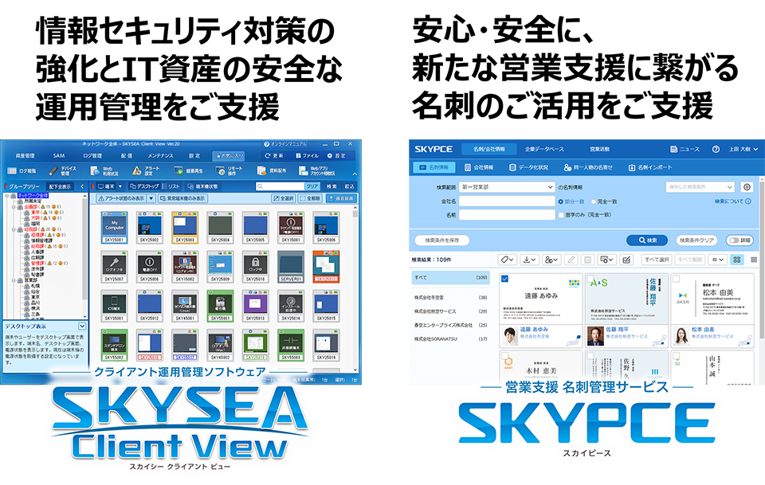765x485 pixels.
Task: Switch to list view in SKYPCE results
Action: [x=754, y=260]
